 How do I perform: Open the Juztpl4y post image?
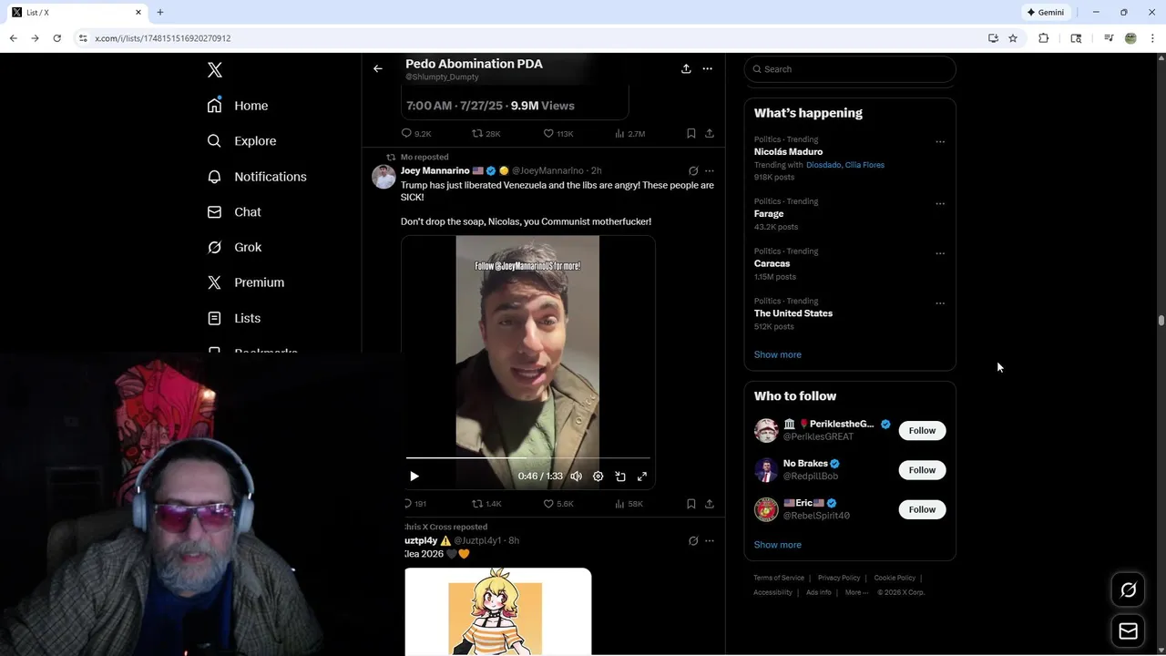pos(498,611)
